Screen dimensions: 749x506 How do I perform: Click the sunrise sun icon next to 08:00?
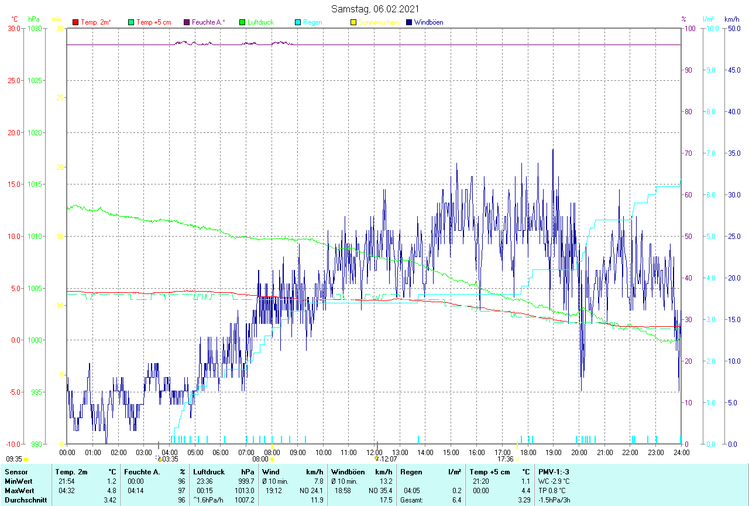tap(272, 460)
